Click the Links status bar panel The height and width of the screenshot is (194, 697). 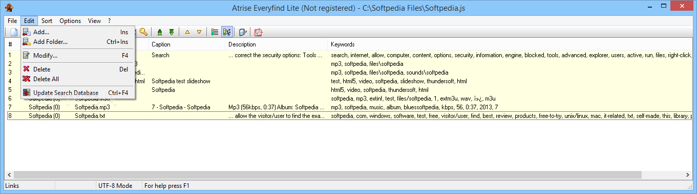50,186
